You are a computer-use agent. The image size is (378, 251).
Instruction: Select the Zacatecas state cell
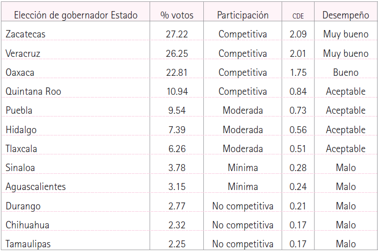[x=25, y=34]
